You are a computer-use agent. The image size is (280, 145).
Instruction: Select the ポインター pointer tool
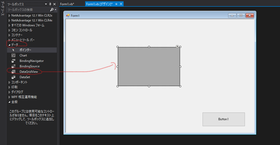click(x=25, y=50)
